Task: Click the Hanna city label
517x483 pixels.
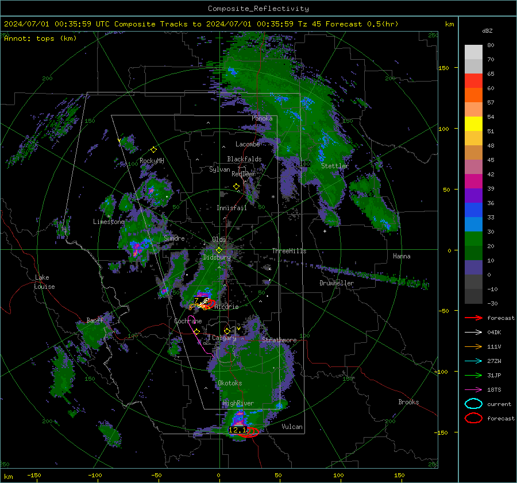Action: (x=402, y=256)
